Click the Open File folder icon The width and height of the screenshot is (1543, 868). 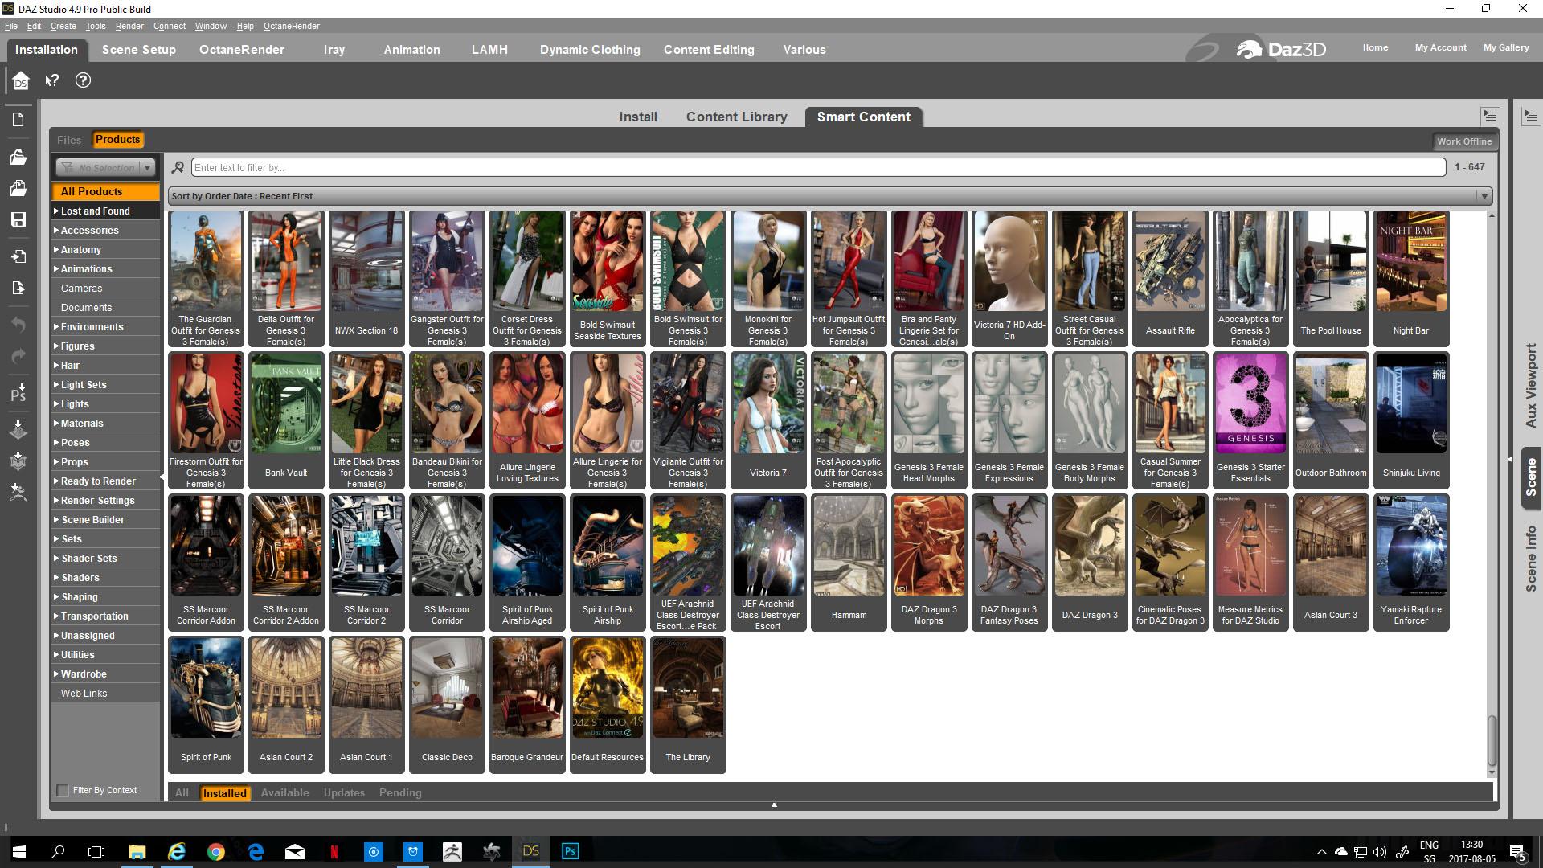pyautogui.click(x=18, y=157)
